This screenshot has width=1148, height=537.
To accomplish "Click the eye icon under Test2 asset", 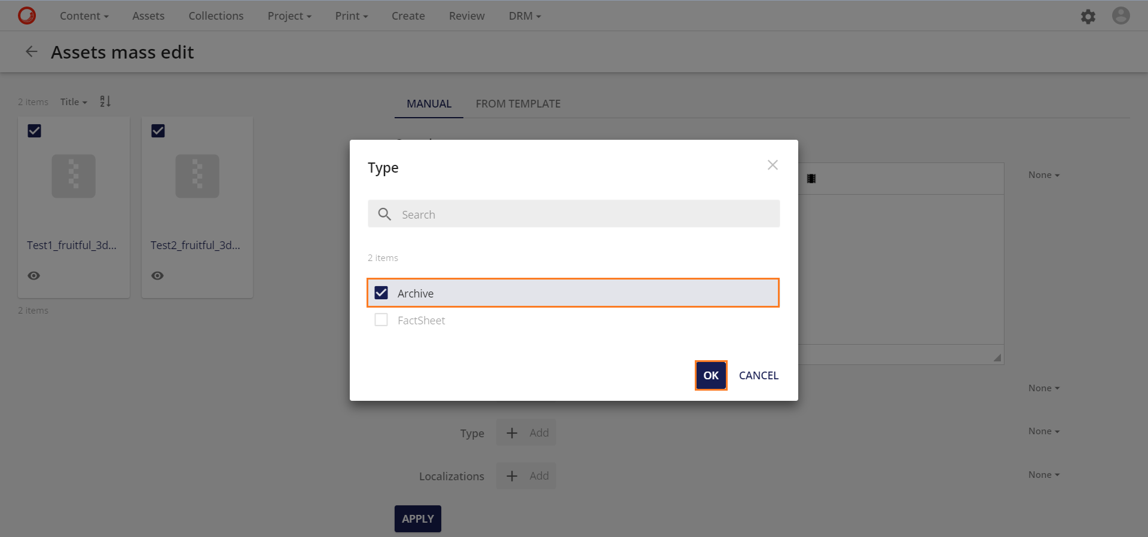I will coord(157,275).
